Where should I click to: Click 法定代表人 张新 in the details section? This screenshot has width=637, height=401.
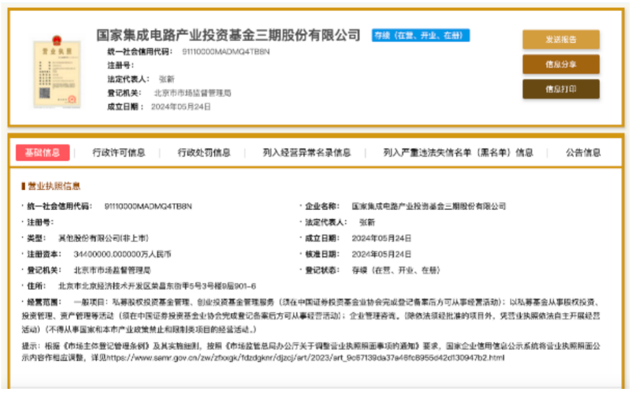pyautogui.click(x=367, y=222)
